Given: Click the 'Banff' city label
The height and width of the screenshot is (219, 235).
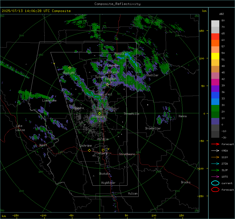Looking at the screenshot, I should click(43, 145).
